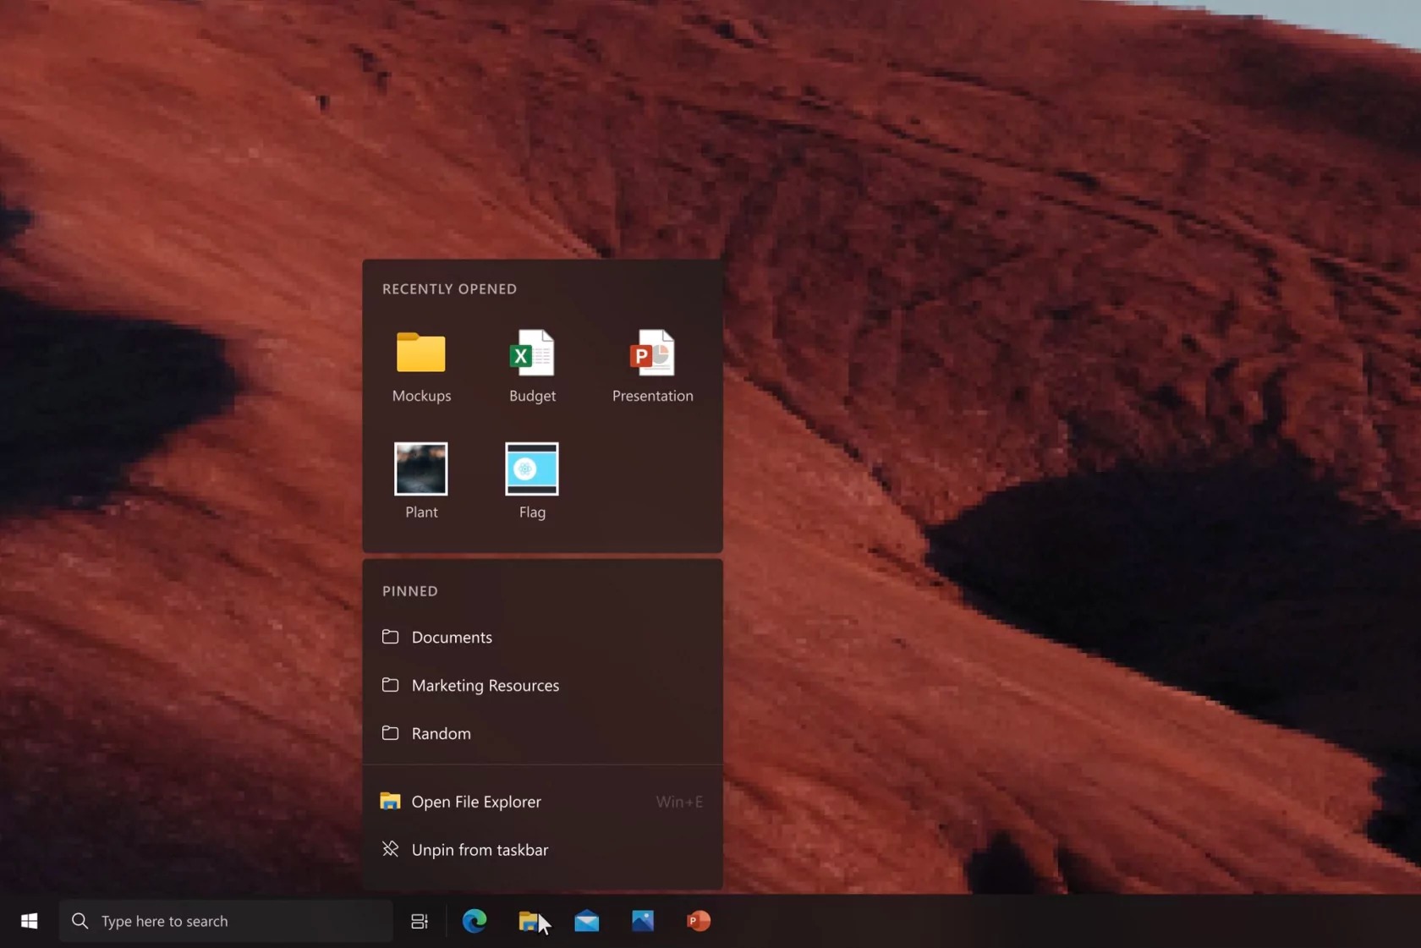Click the Windows Start button
Screen dimensions: 1421x948
pos(29,921)
